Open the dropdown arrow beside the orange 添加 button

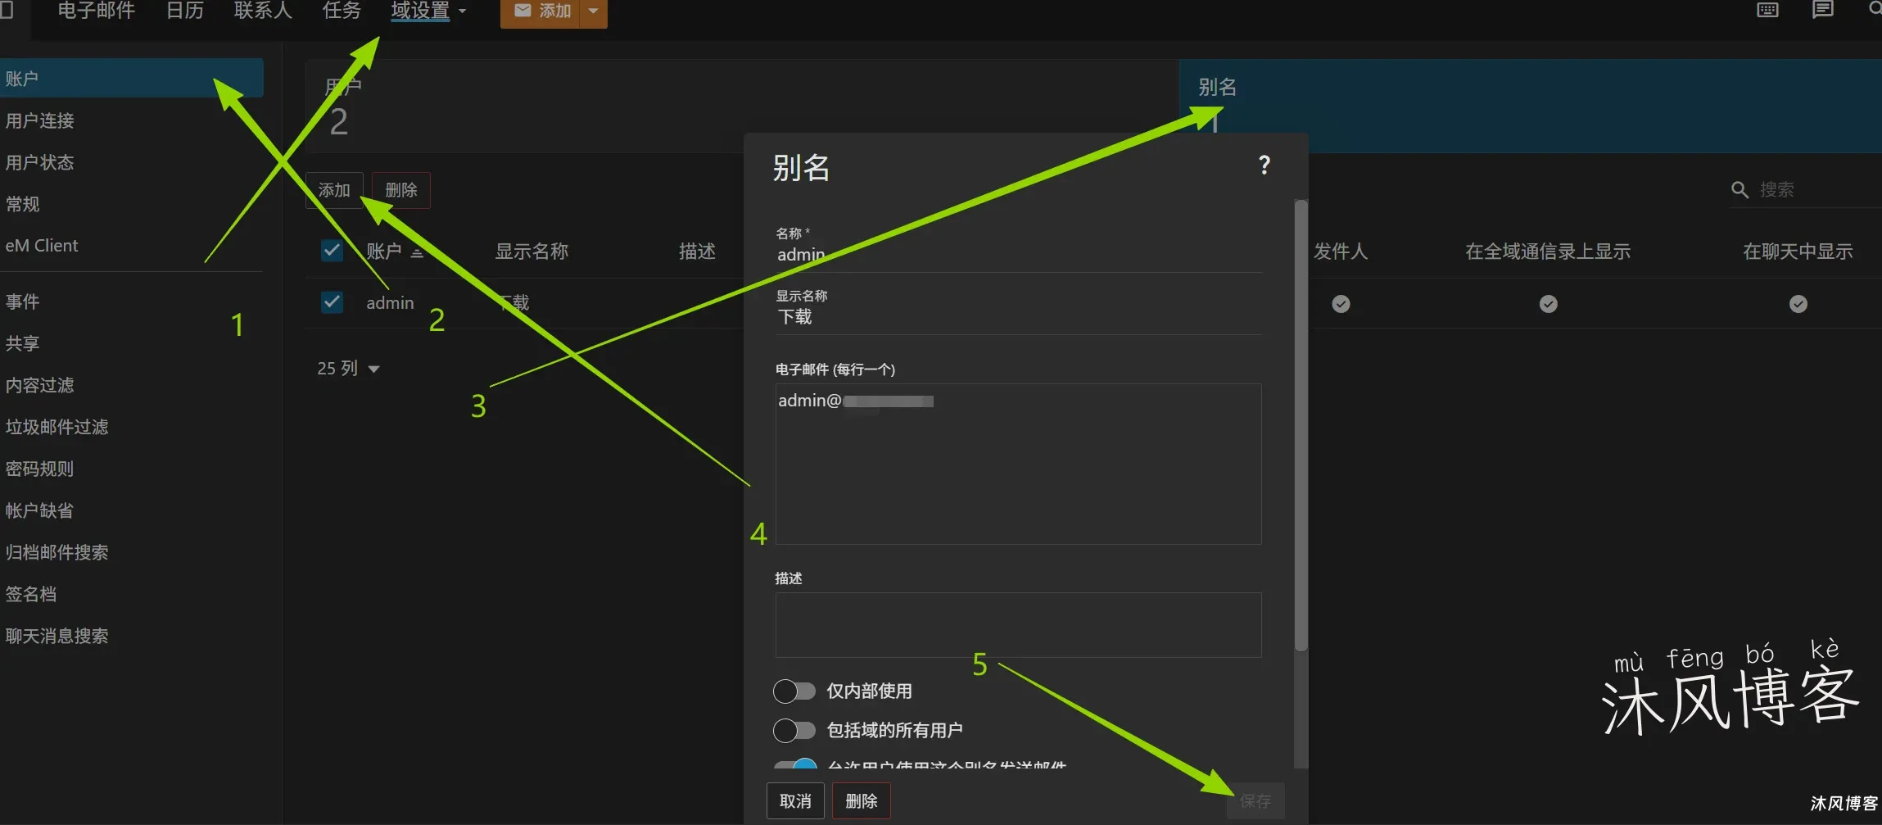point(594,11)
